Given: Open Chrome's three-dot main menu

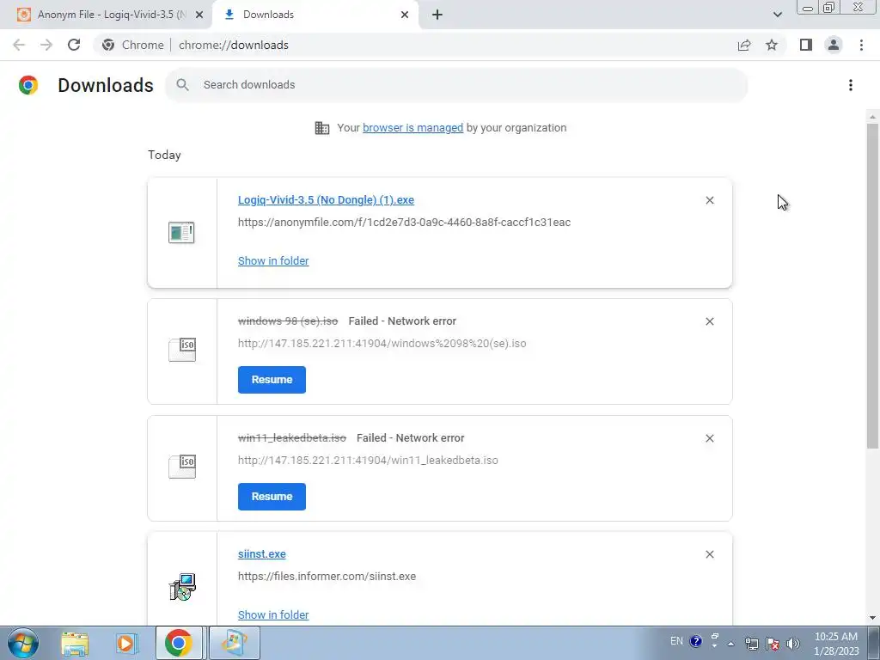Looking at the screenshot, I should [x=861, y=45].
